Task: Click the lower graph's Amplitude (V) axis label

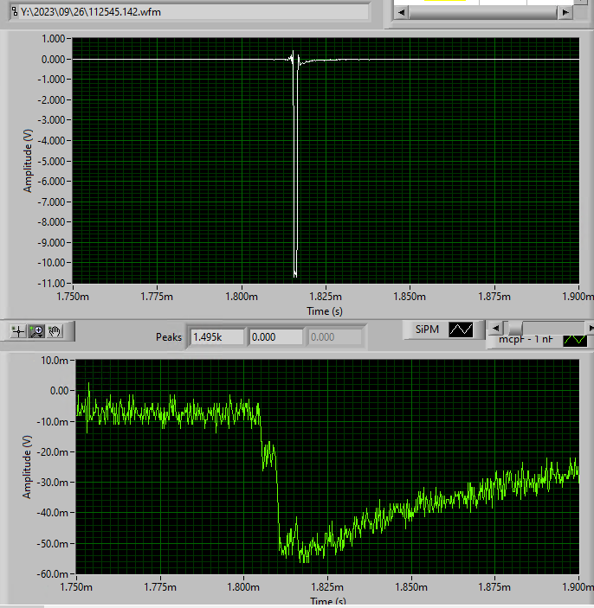Action: point(27,467)
